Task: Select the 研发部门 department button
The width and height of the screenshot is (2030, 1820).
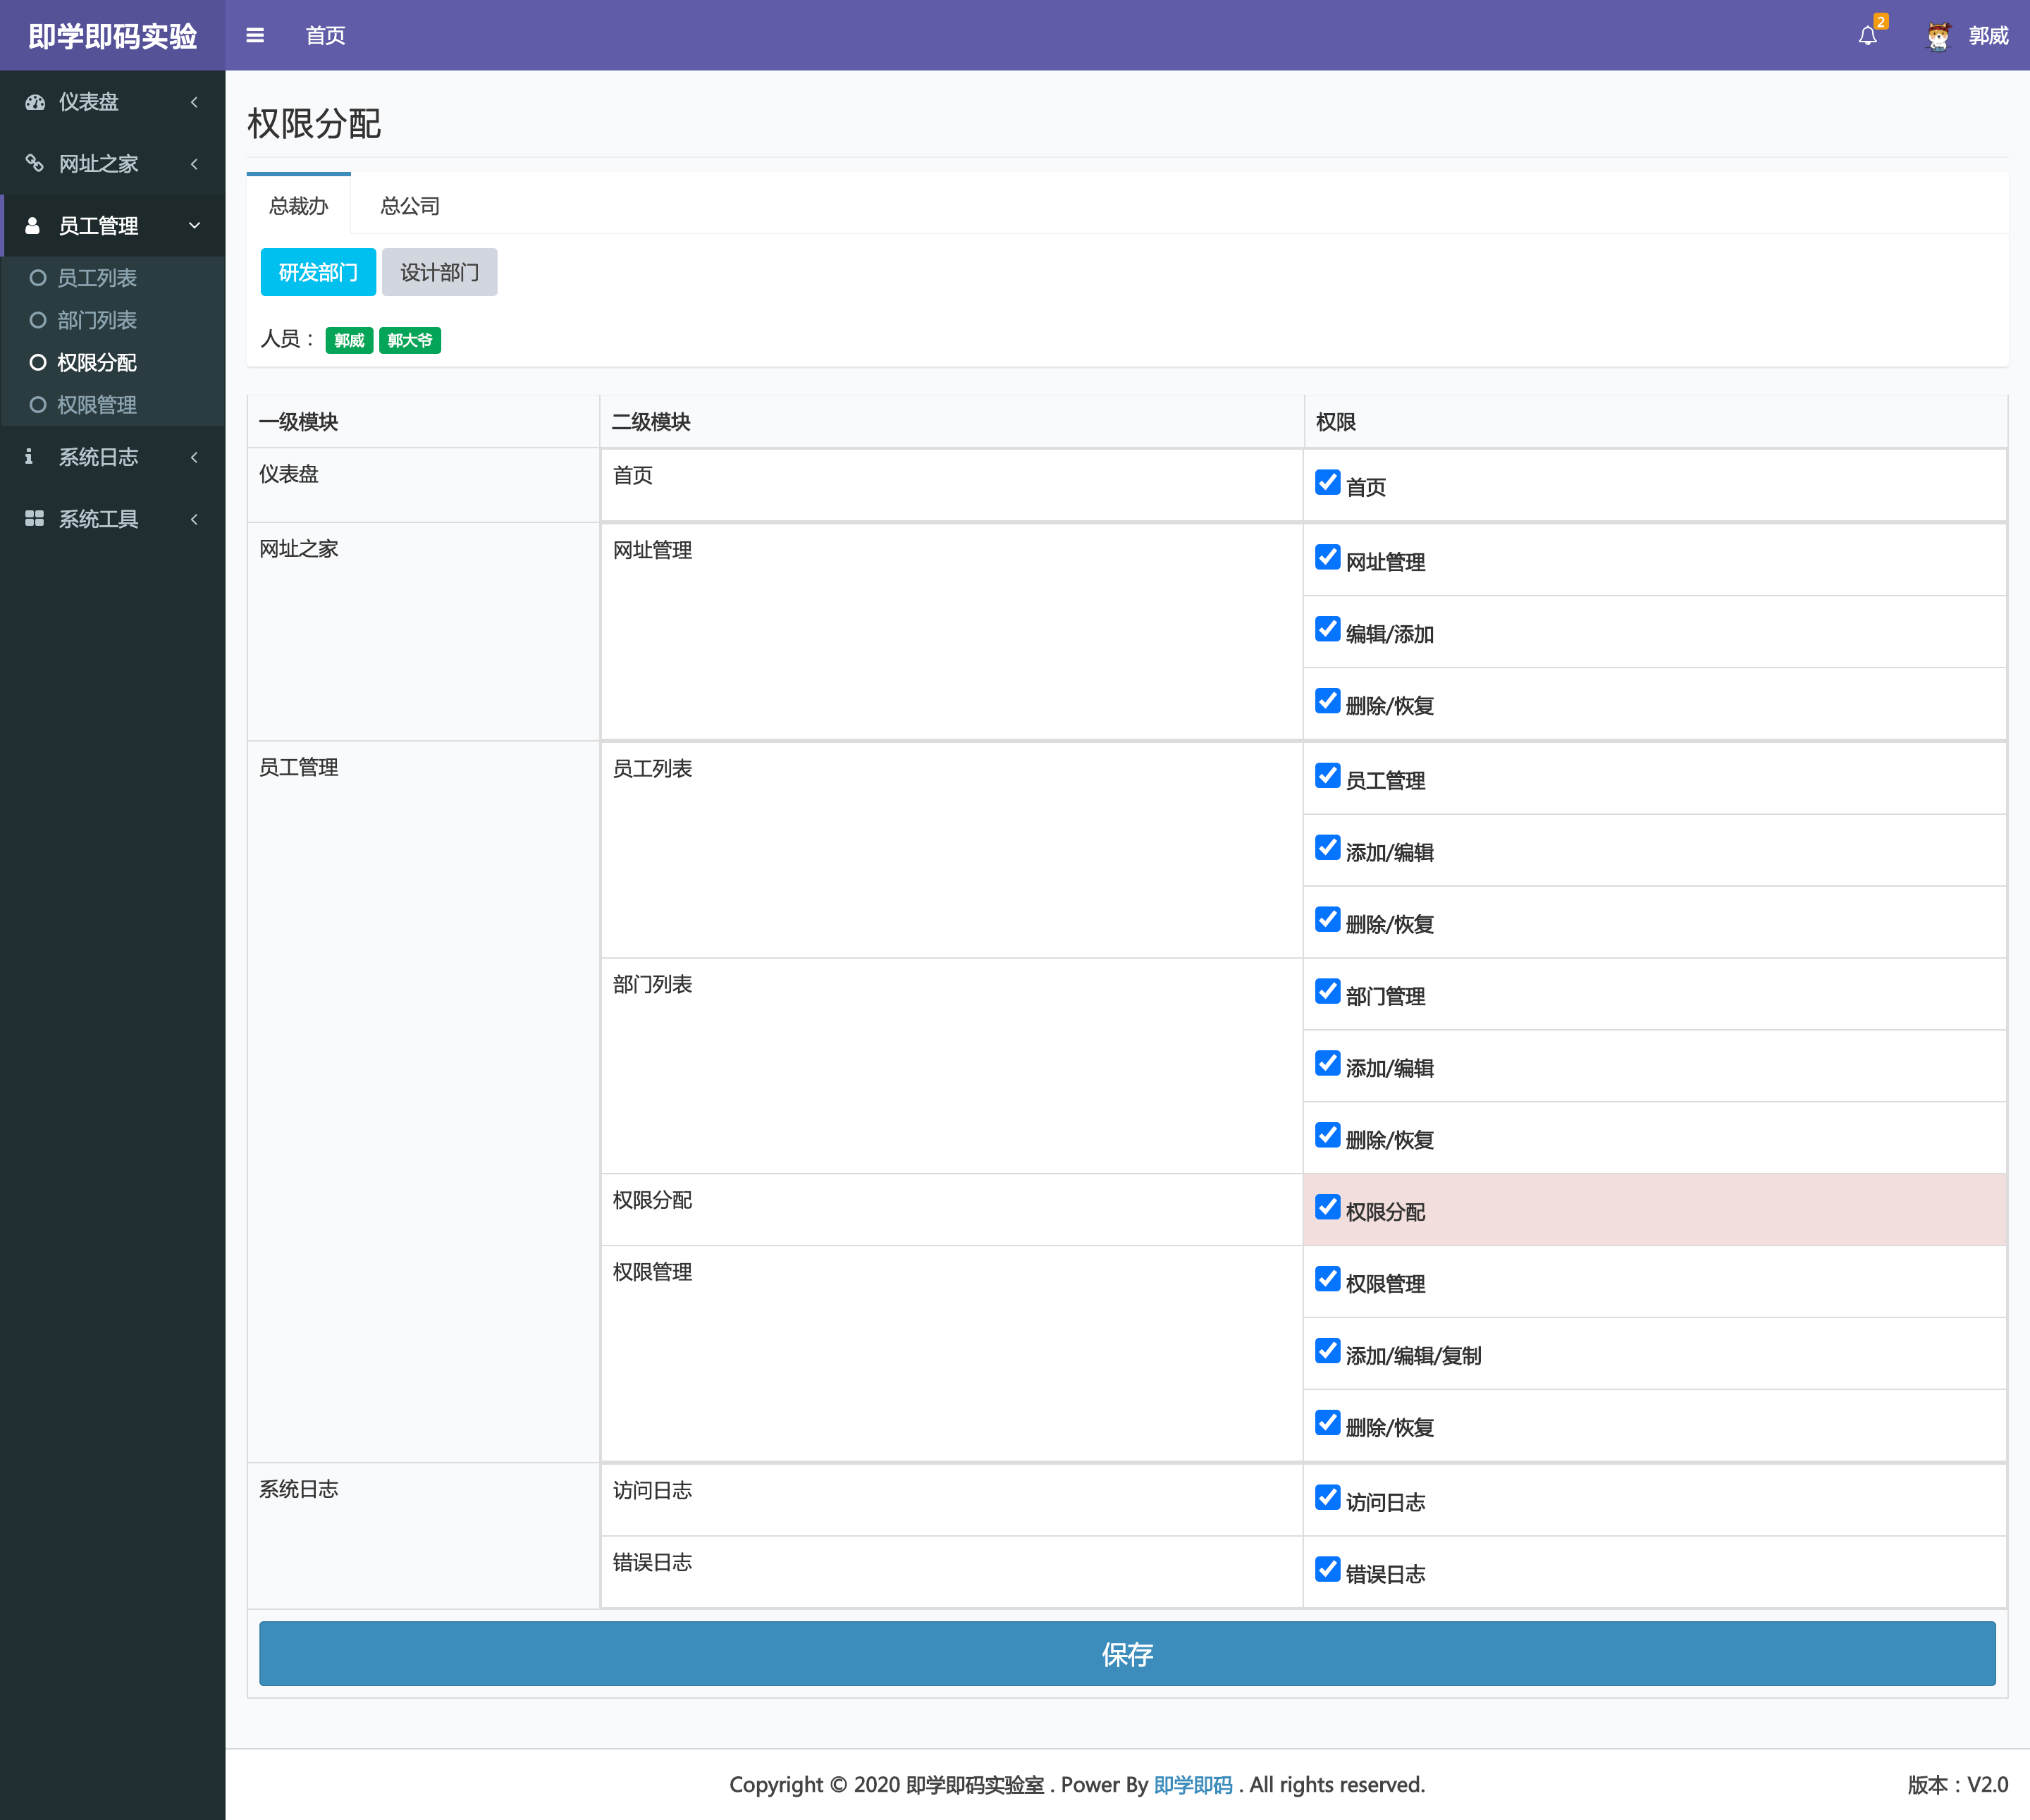Action: point(318,272)
